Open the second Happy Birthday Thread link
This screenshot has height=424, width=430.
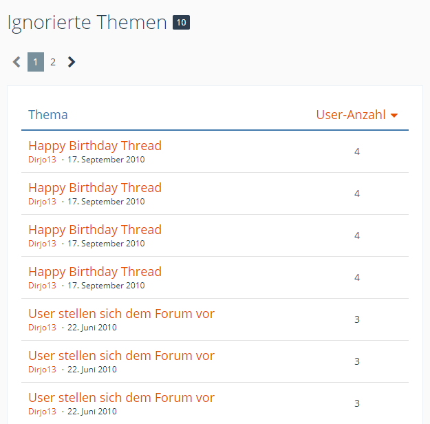point(95,188)
